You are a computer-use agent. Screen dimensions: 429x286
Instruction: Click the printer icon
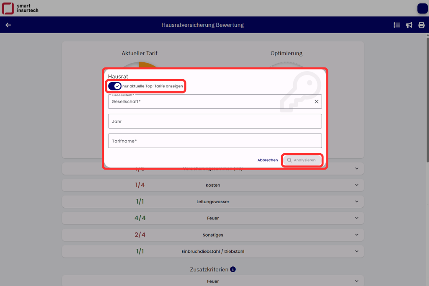point(421,25)
